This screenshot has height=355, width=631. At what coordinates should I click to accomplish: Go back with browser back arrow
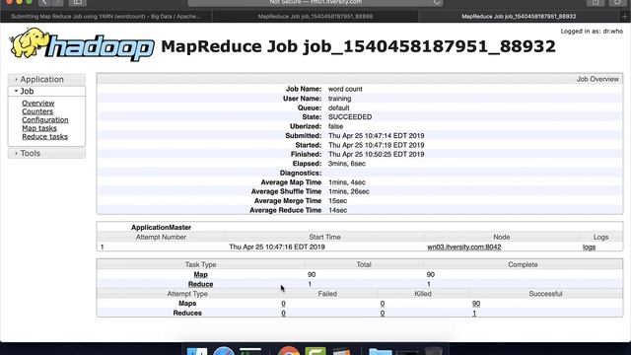44,2
